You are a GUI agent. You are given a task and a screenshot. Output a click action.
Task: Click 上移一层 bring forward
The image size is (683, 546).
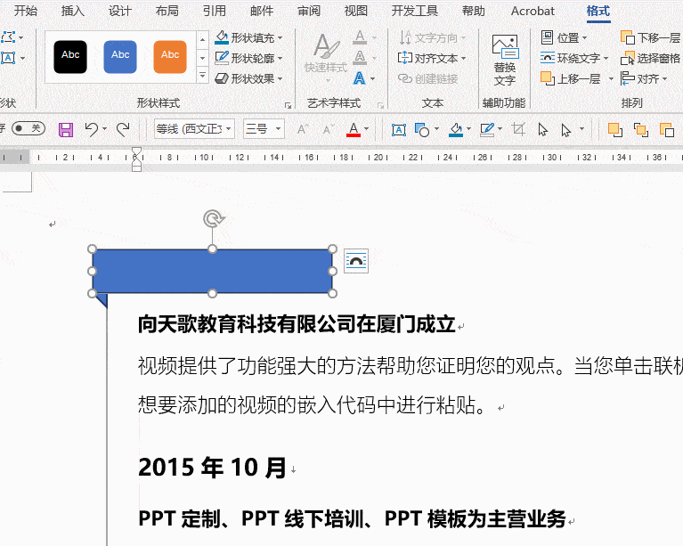coord(571,78)
